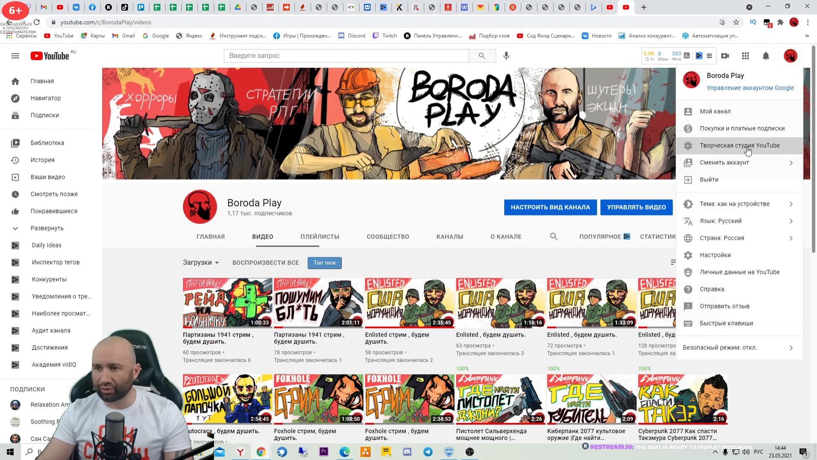The height and width of the screenshot is (460, 817).
Task: Switch to the ПЛЕЙЛИСТЫ tab
Action: click(320, 237)
